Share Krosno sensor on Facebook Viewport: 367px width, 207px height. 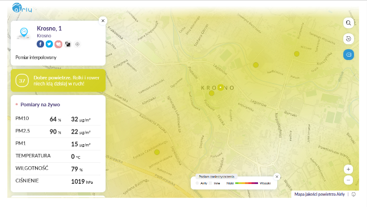coord(40,44)
